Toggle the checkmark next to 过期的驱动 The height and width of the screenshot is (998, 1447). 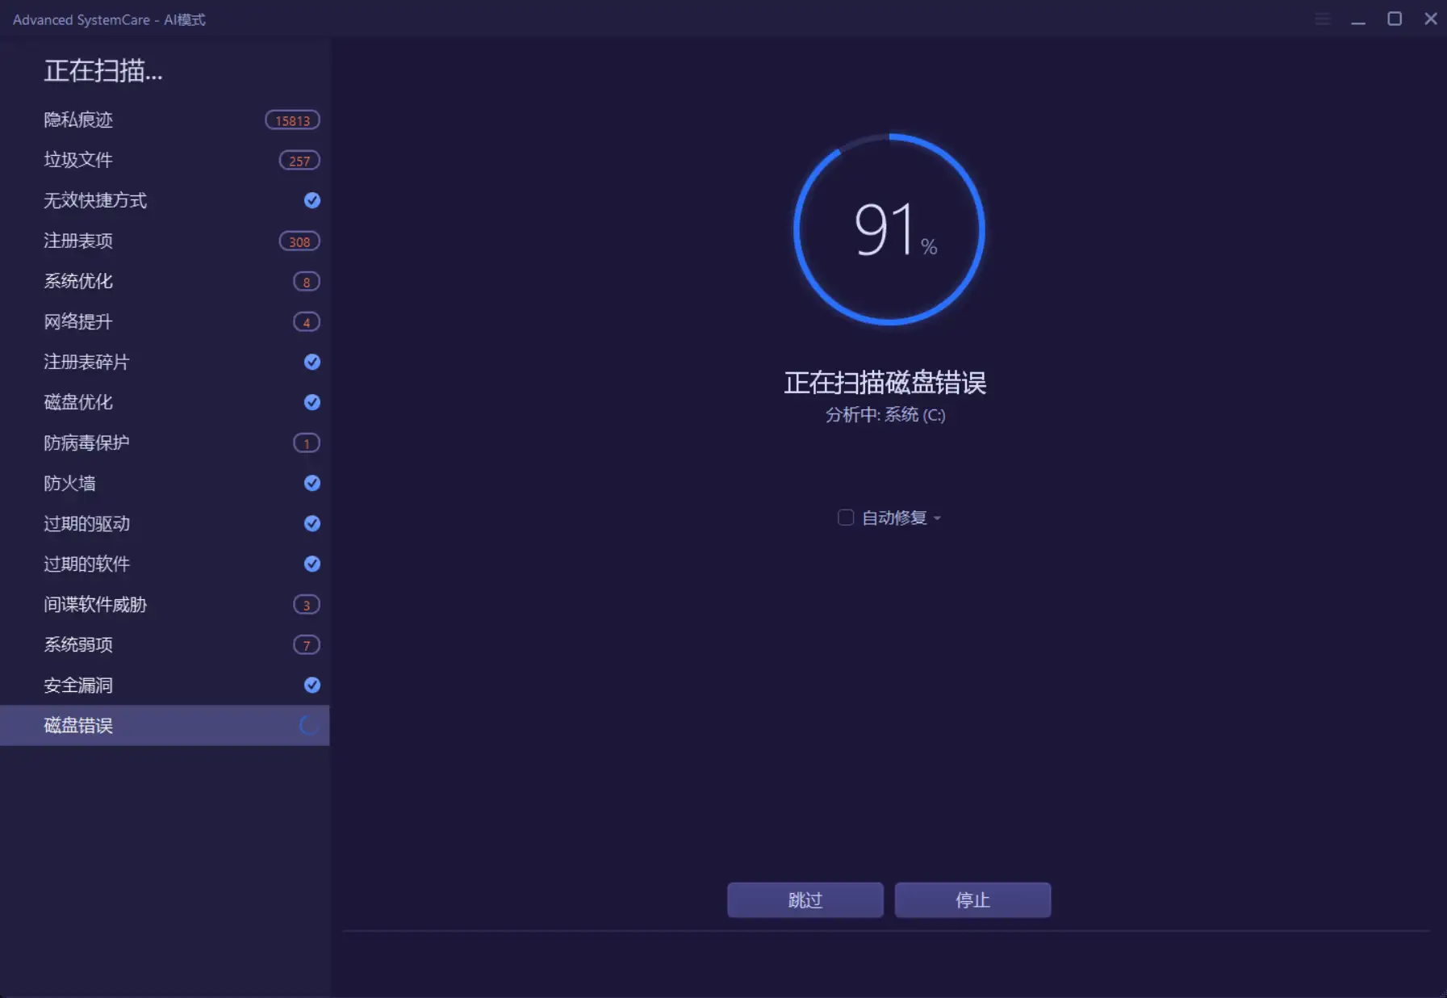(312, 523)
